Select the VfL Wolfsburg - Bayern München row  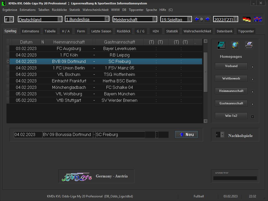tap(106, 94)
